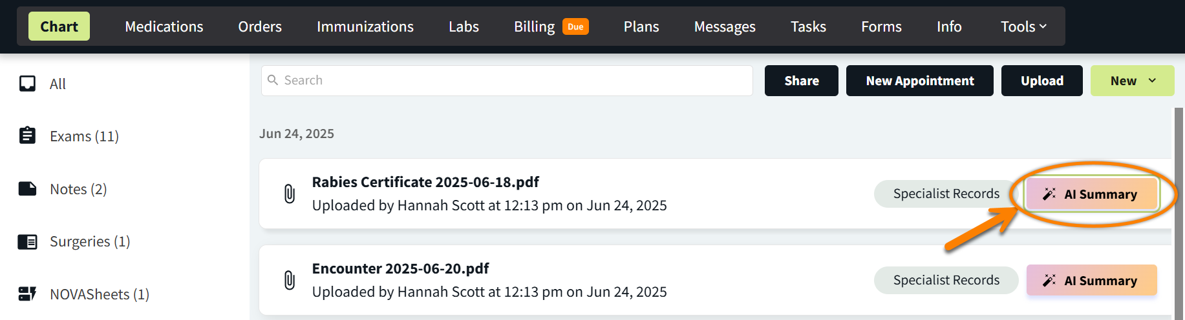This screenshot has height=320, width=1185.
Task: Click in the Search input field
Action: [x=507, y=81]
